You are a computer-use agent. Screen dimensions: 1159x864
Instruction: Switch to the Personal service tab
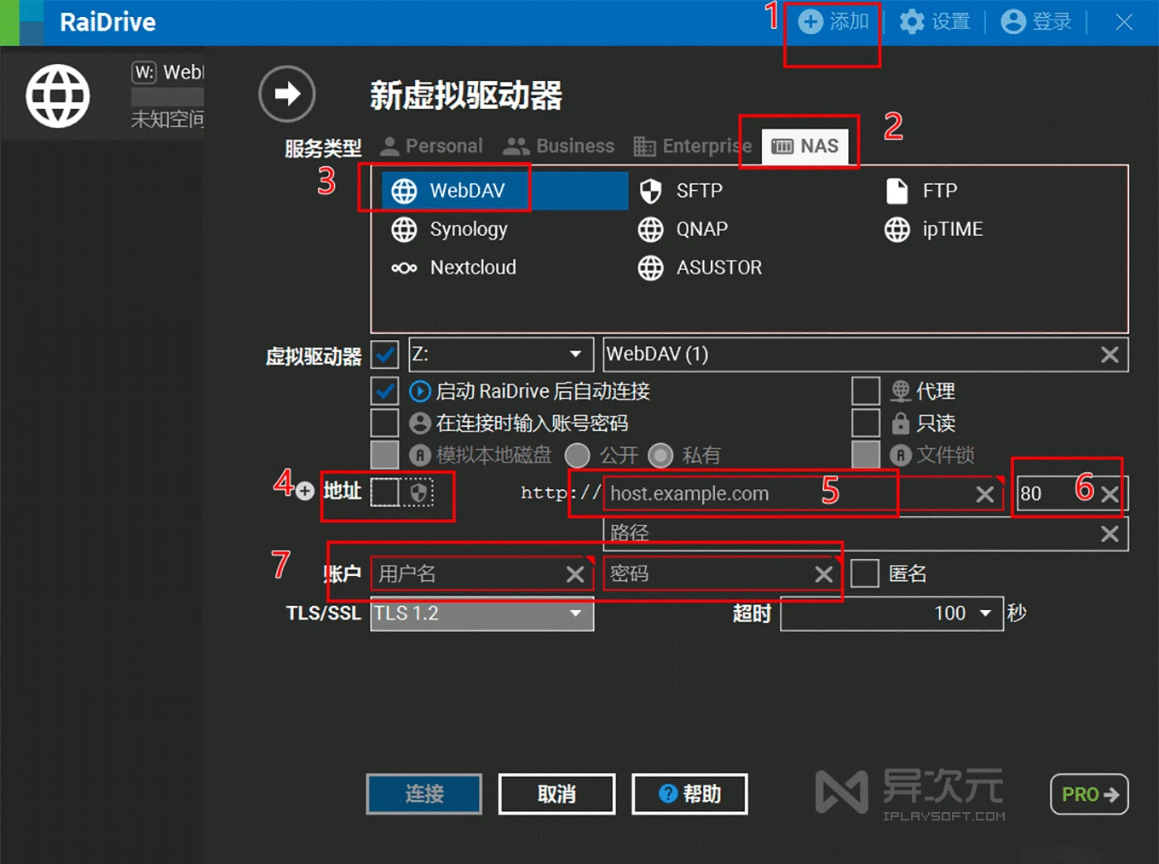[x=431, y=146]
